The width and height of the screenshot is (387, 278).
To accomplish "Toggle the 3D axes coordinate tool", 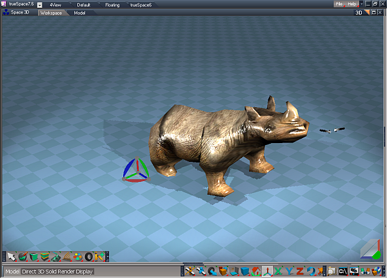I will [x=267, y=271].
